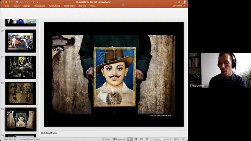Click the zoom in plus button
The width and height of the screenshot is (251, 141).
pos(171,139)
